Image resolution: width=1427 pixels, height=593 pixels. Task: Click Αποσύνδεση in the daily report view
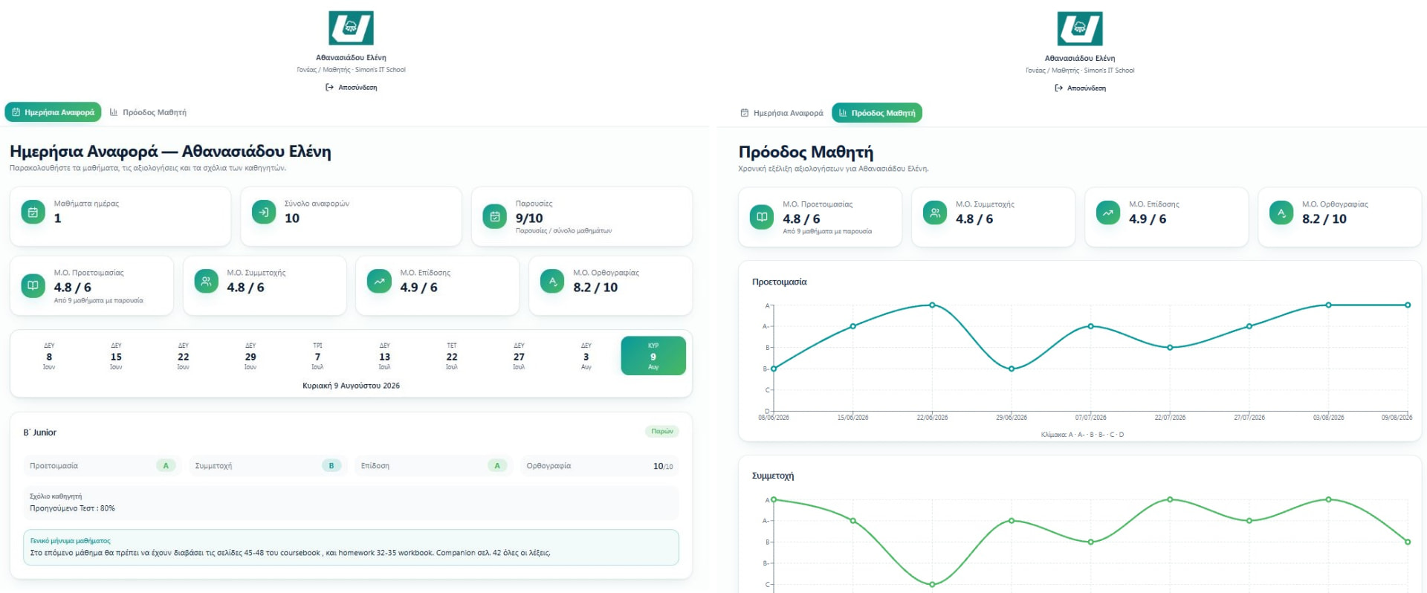(351, 88)
